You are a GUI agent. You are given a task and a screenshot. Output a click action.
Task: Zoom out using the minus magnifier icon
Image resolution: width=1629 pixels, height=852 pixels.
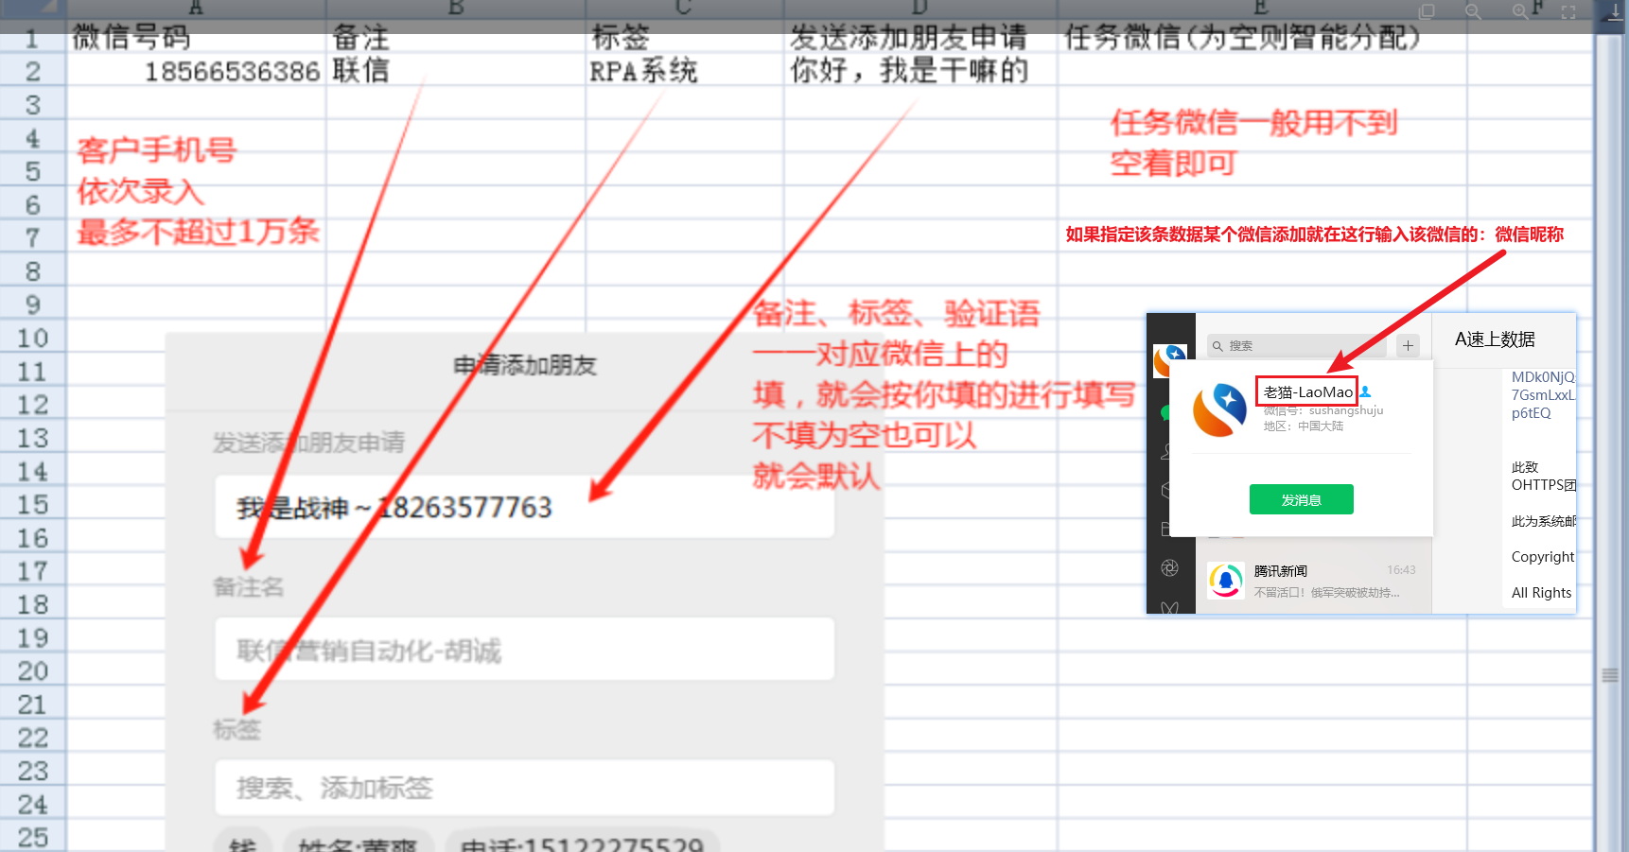pos(1473,11)
